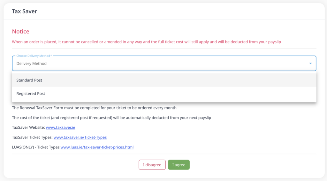This screenshot has width=327, height=181.
Task: Click the dropdown arrow in Delivery Method field
Action: coord(310,64)
